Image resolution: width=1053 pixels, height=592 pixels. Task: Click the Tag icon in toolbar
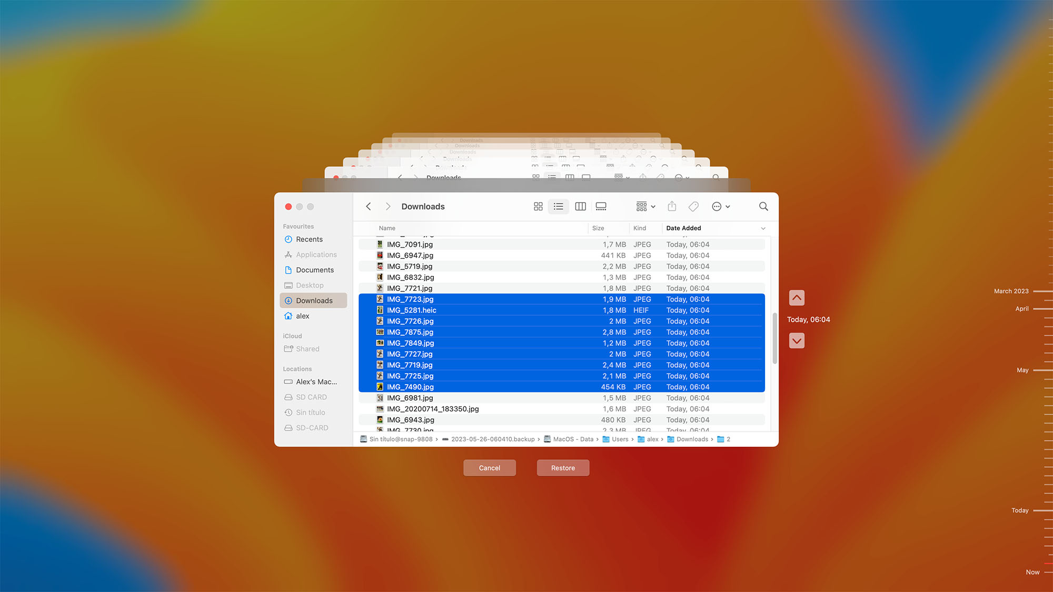pos(693,207)
